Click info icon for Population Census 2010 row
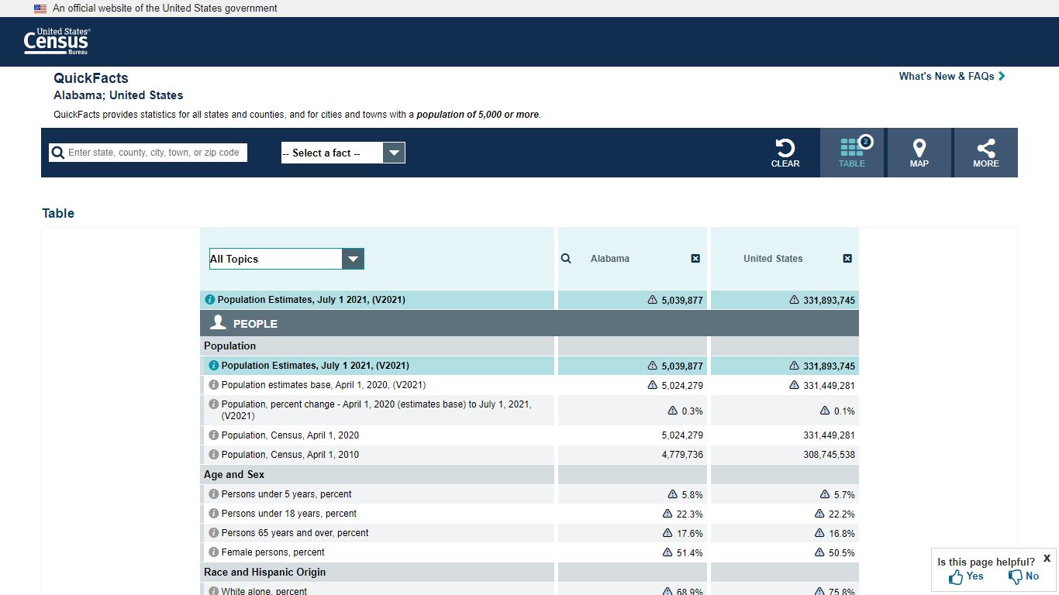This screenshot has width=1059, height=595. [214, 455]
